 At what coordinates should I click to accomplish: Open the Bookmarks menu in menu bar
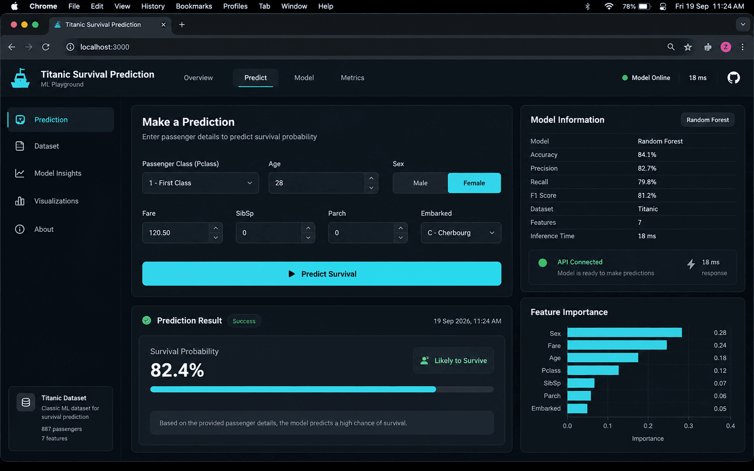[x=194, y=6]
